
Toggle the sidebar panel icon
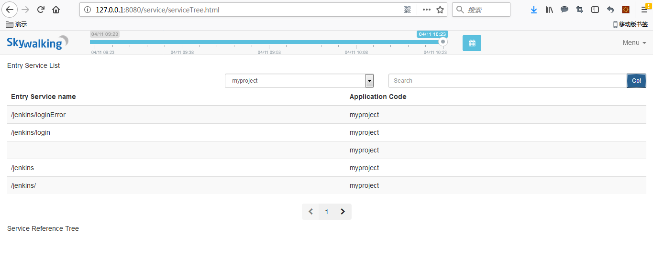point(595,10)
